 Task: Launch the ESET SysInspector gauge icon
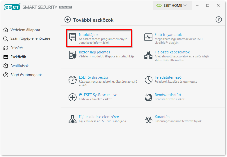coord(73,80)
